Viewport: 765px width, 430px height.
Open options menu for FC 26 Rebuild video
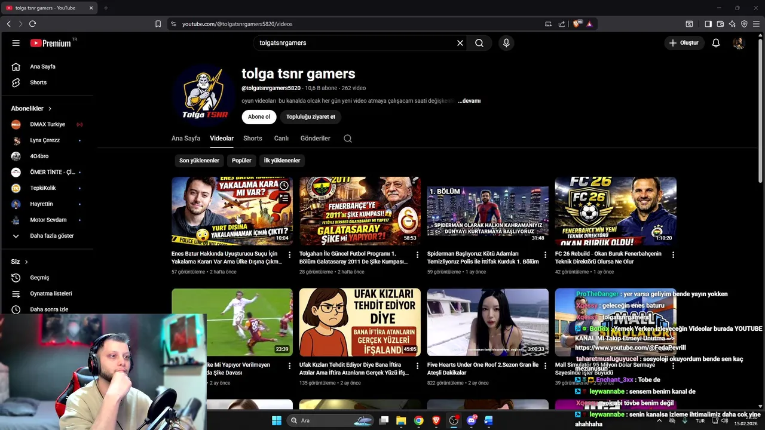[673, 255]
